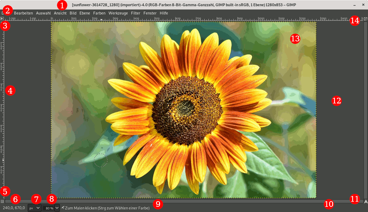This screenshot has width=368, height=212.
Task: Open the Ansicht menu
Action: tap(60, 13)
